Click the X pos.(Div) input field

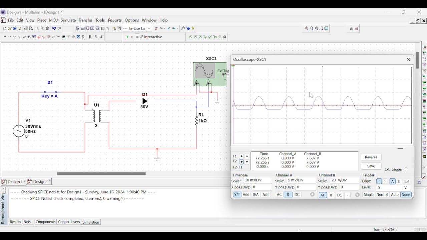(262, 187)
